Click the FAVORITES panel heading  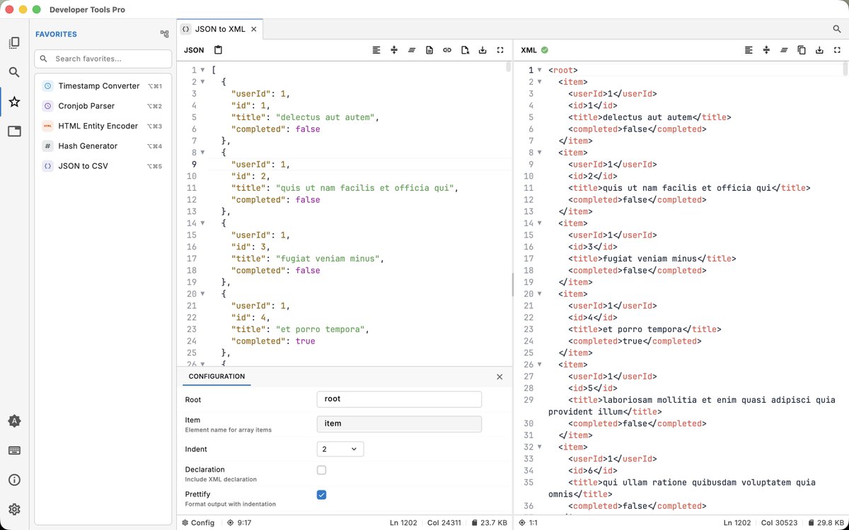tap(57, 34)
